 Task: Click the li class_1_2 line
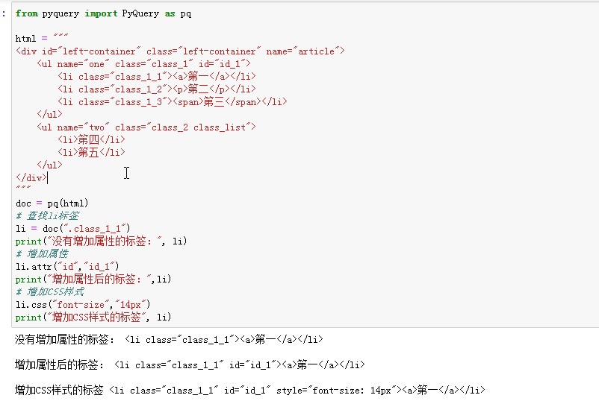click(x=157, y=89)
